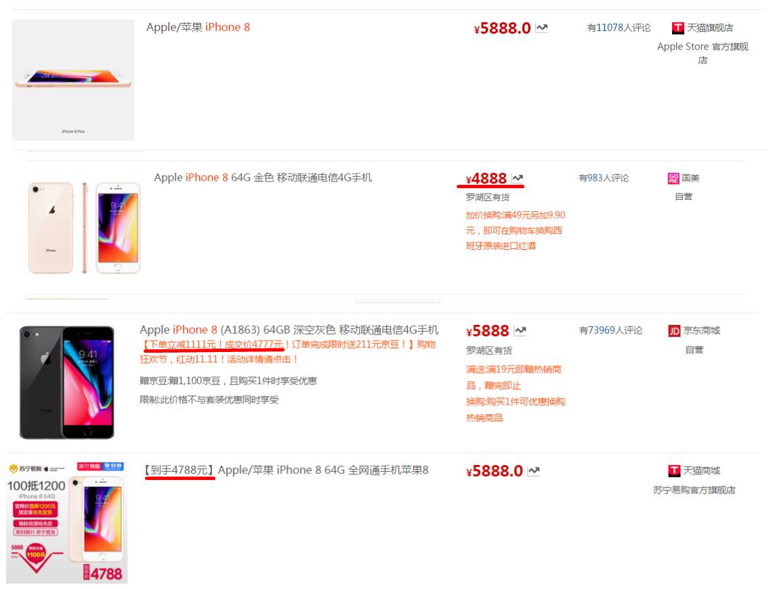Open the 到手4788元 iPhone 8 64G listing title
This screenshot has height=589, width=771.
click(x=286, y=470)
